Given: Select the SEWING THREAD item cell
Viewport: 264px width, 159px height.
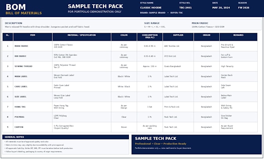Looking at the screenshot, I should pyautogui.click(x=33, y=66).
